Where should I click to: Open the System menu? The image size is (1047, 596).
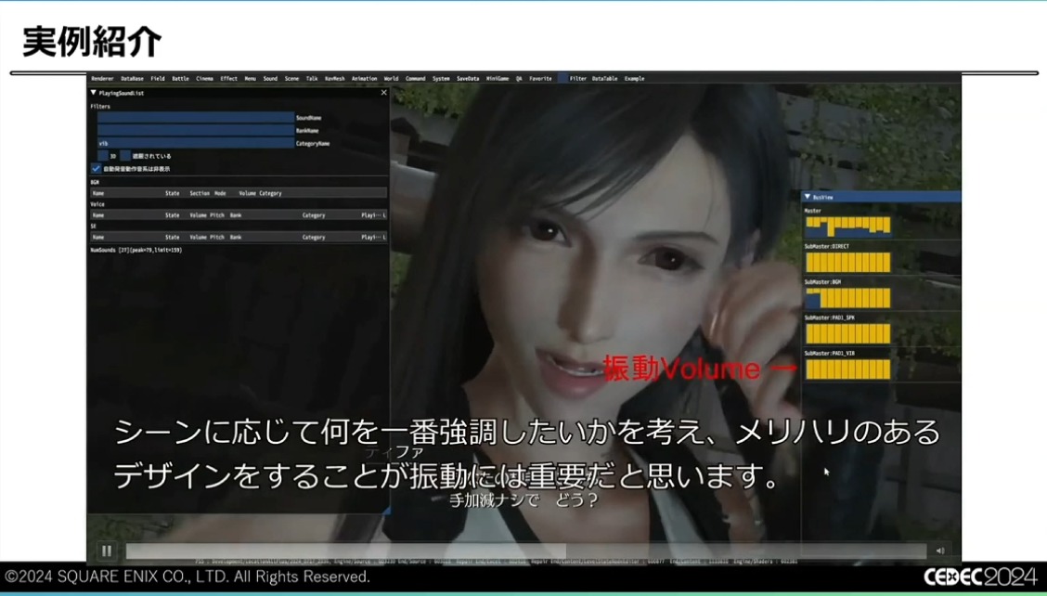click(441, 79)
